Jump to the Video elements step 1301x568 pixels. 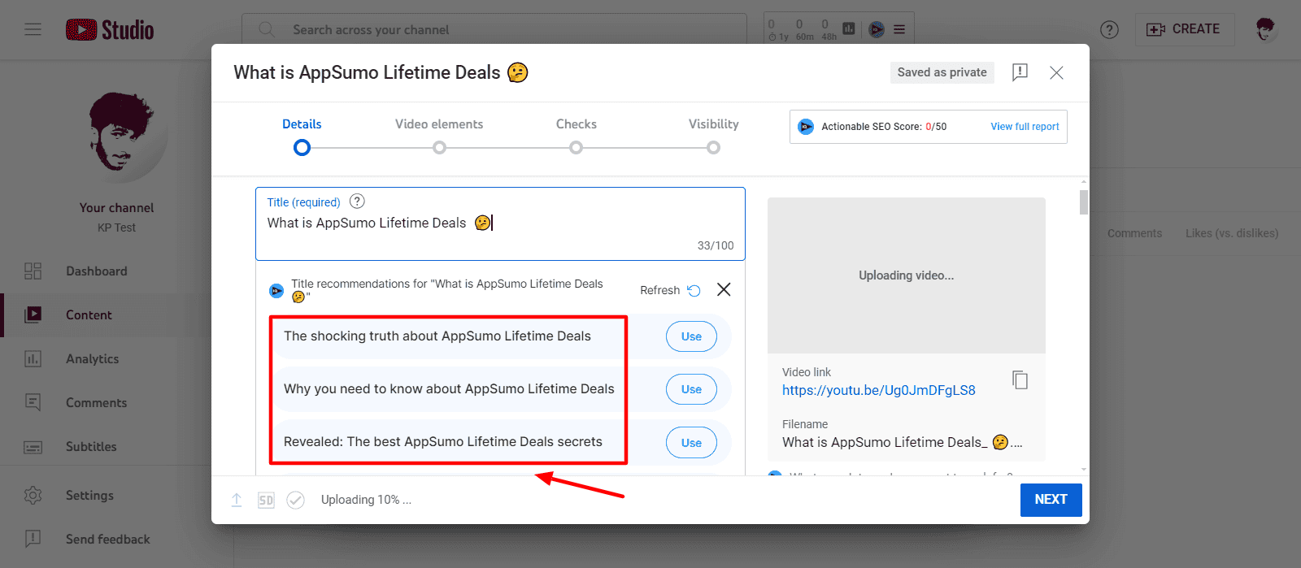pyautogui.click(x=439, y=124)
